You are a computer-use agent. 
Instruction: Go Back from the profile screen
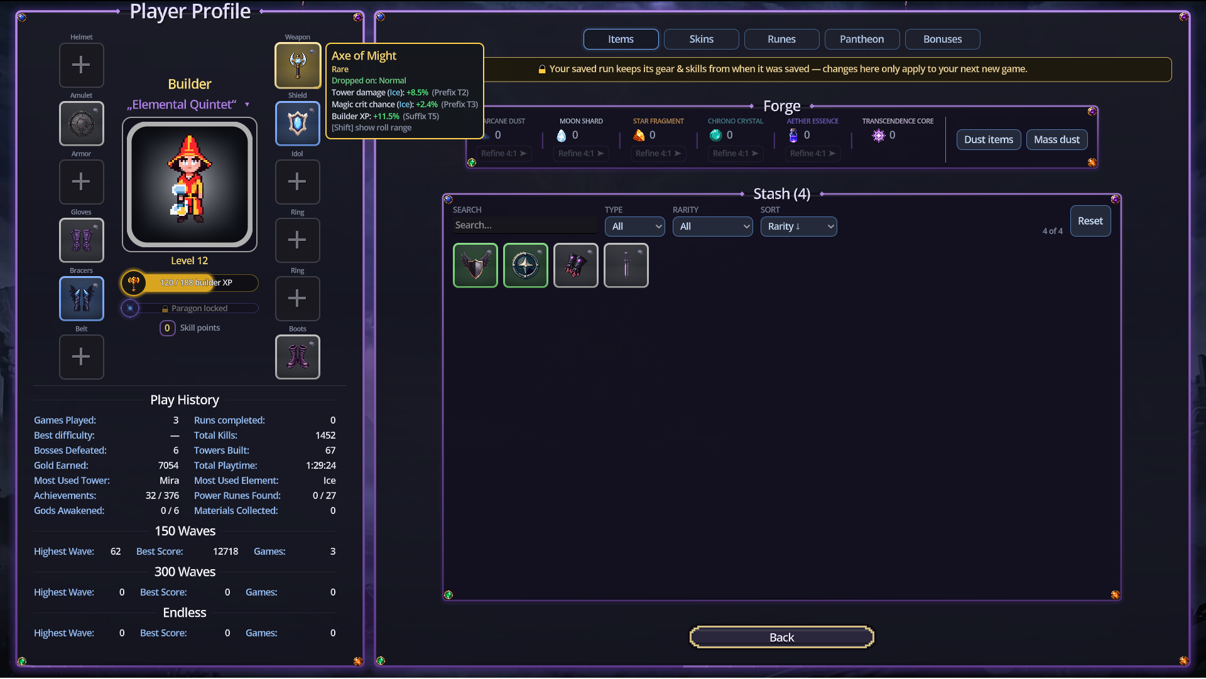point(781,638)
